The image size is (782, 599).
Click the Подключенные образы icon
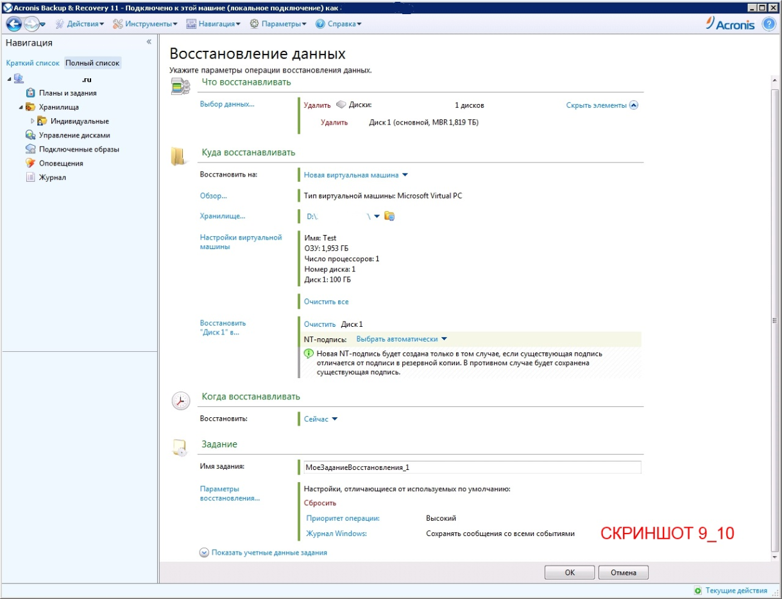[30, 149]
